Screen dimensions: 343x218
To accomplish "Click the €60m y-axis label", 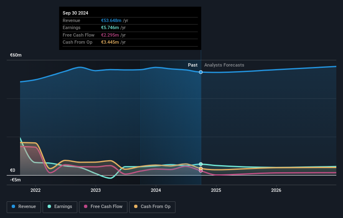I will (16, 55).
